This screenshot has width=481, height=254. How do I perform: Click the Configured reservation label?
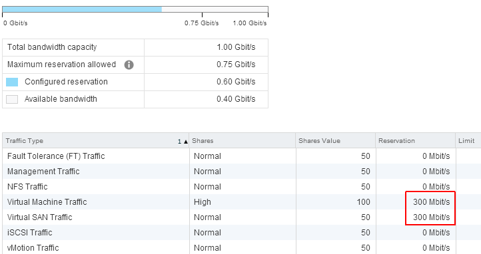coord(66,82)
